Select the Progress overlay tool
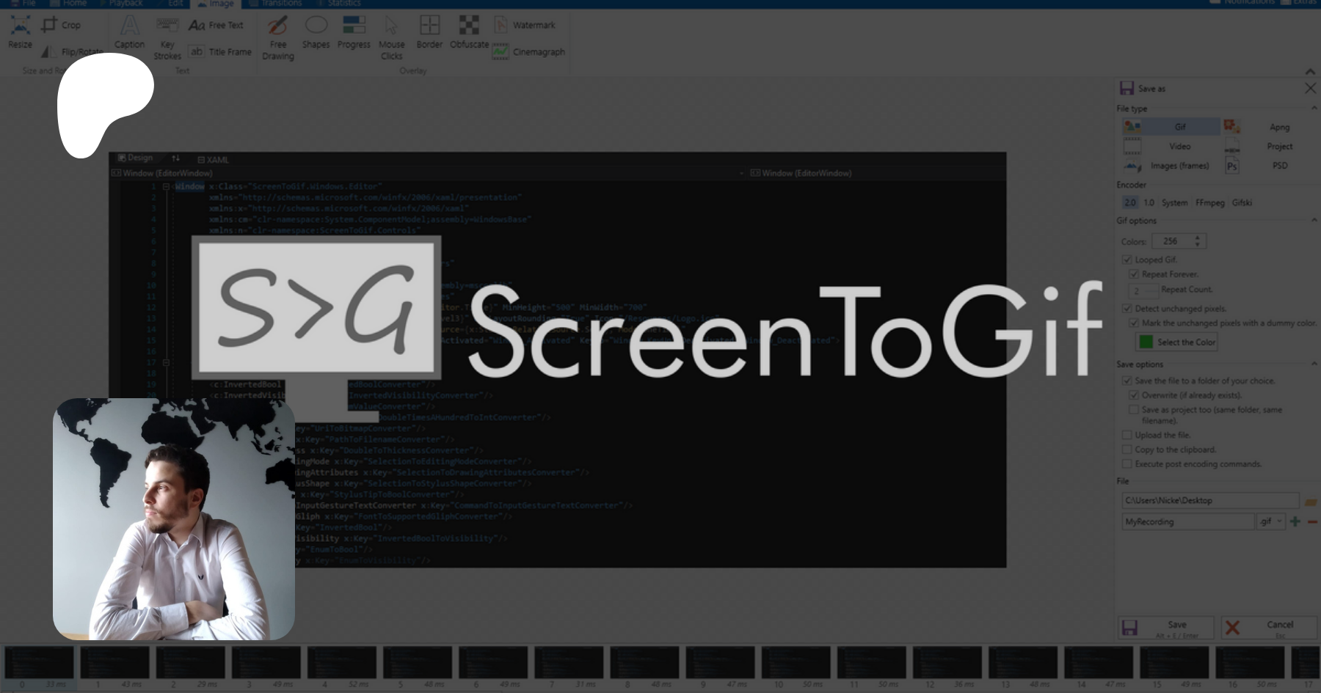 354,32
